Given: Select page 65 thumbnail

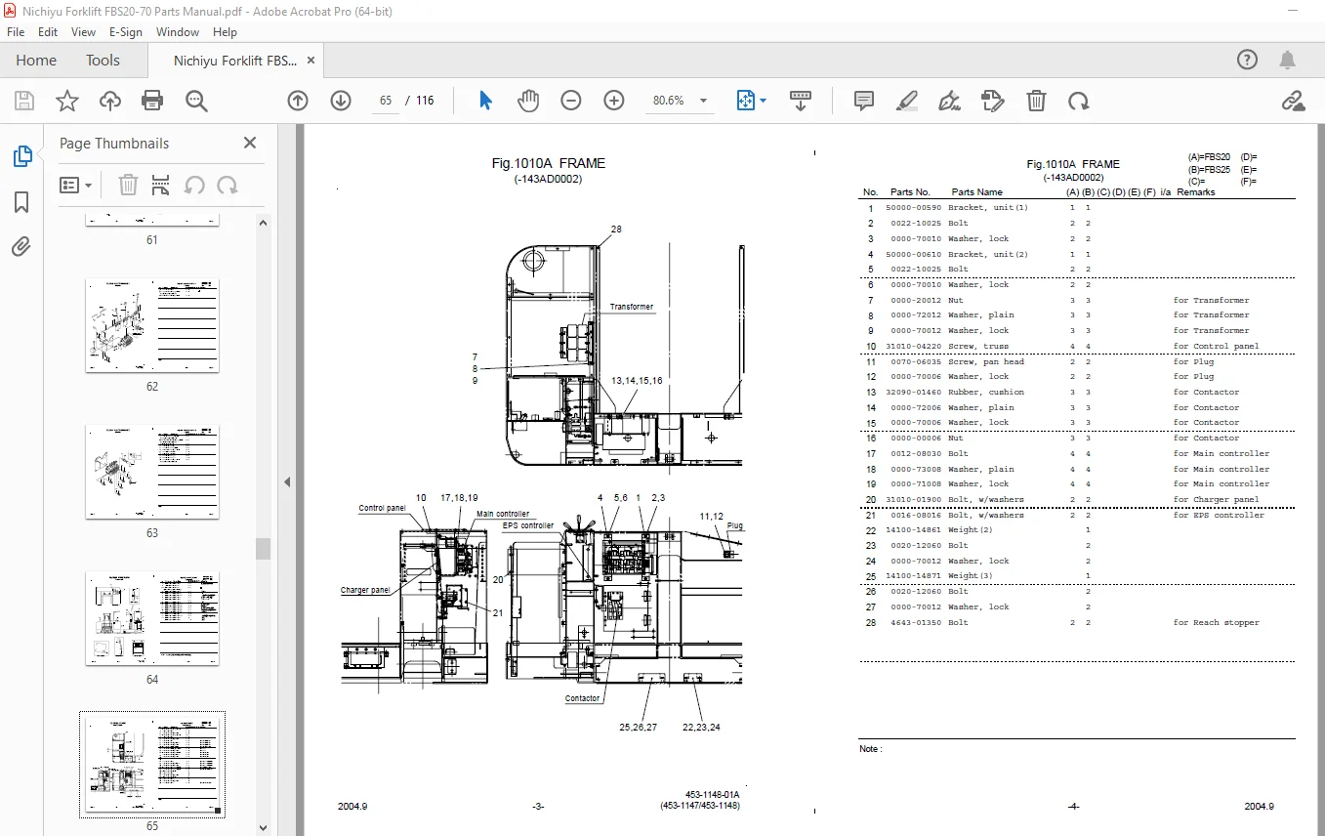Looking at the screenshot, I should pyautogui.click(x=151, y=765).
